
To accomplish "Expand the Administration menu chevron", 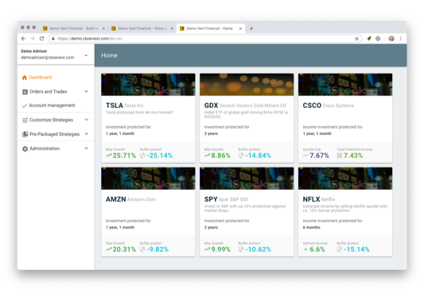I will [86, 149].
